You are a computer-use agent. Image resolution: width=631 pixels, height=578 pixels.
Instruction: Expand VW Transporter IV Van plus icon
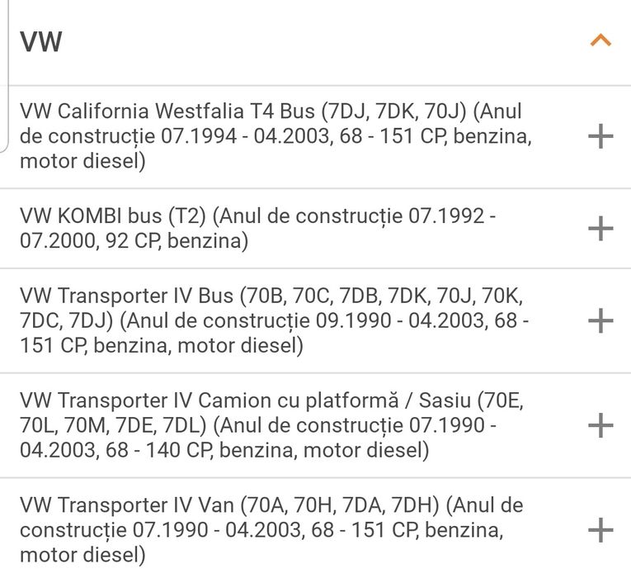pos(600,529)
